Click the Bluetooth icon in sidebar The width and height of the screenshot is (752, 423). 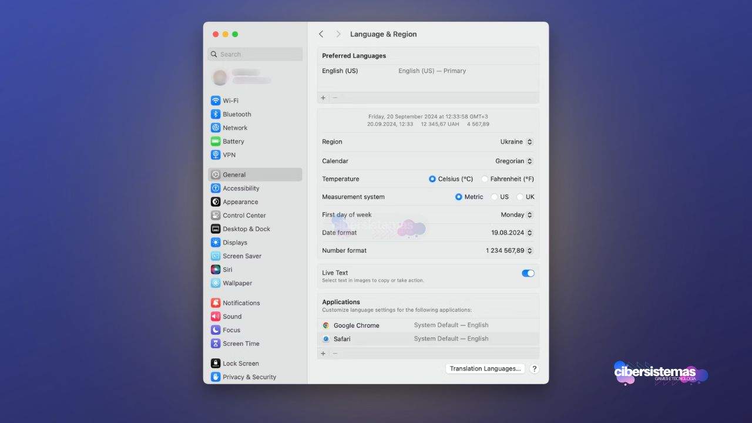click(x=216, y=114)
